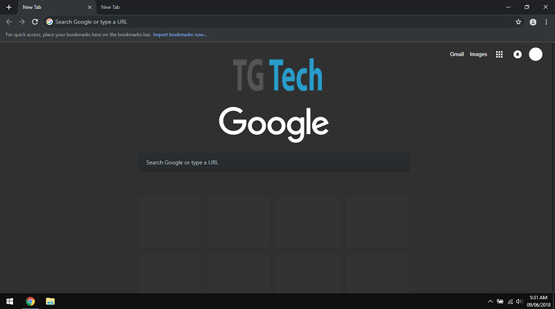
Task: Close the first New Tab
Action: (x=89, y=7)
